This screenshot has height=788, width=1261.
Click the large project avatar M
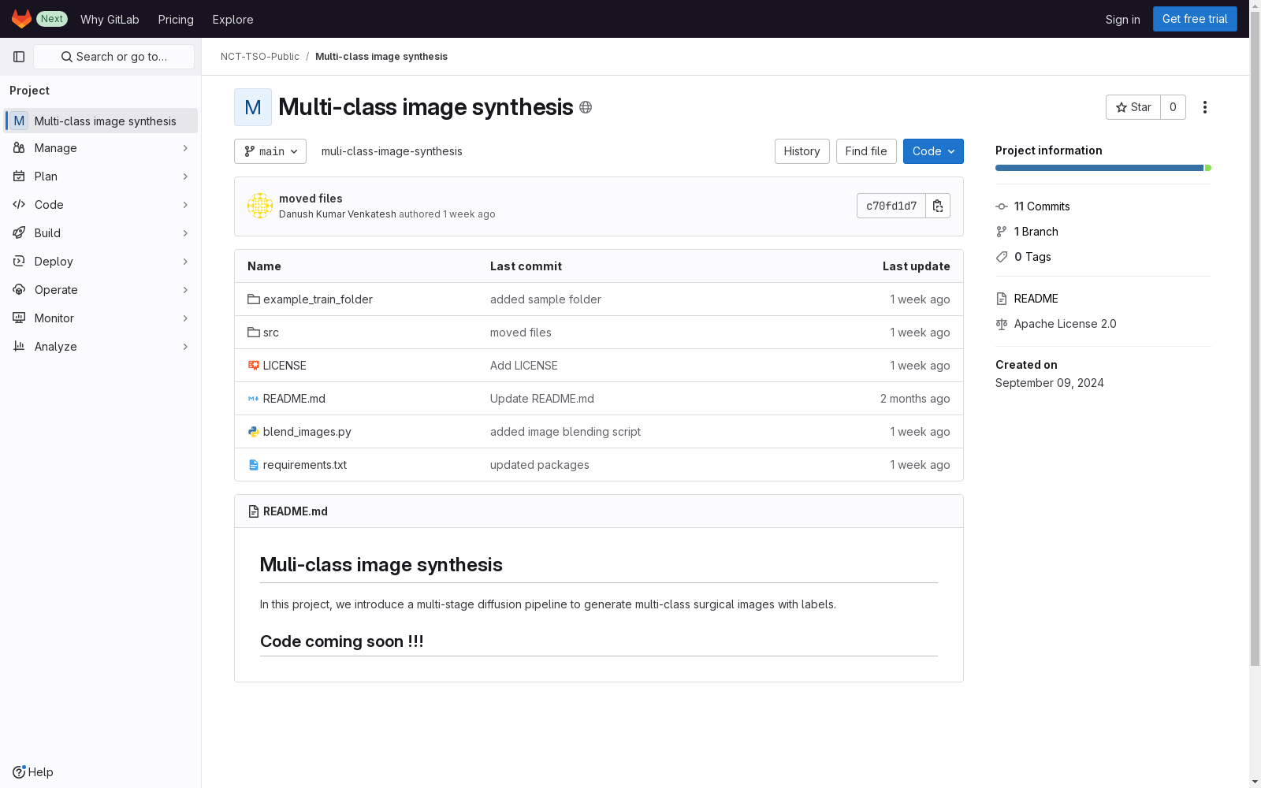253,107
